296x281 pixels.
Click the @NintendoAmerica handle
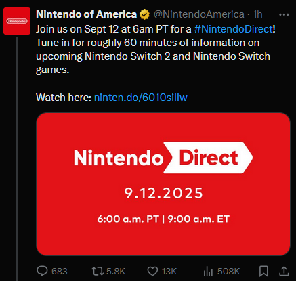point(199,14)
